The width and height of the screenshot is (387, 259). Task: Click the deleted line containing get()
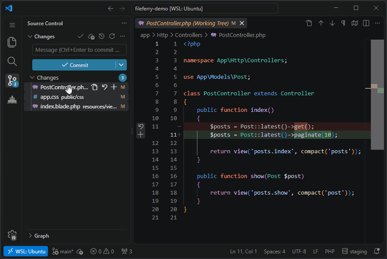tap(277, 126)
